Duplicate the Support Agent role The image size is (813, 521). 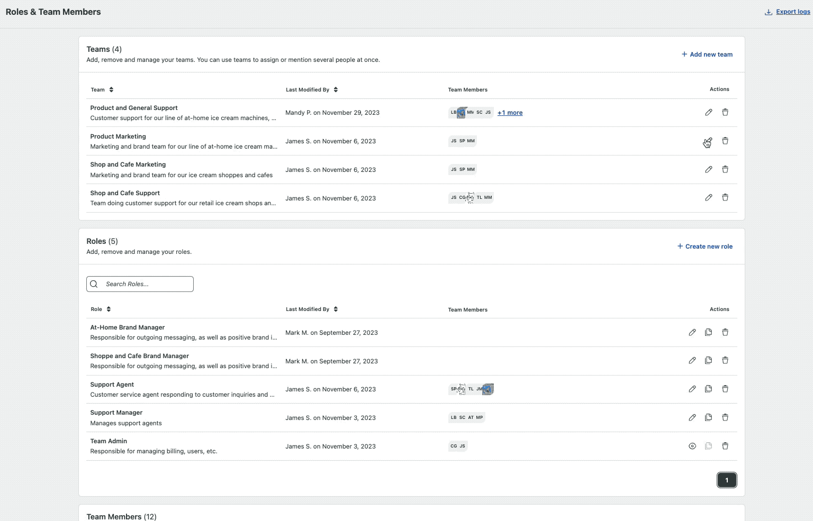point(708,389)
